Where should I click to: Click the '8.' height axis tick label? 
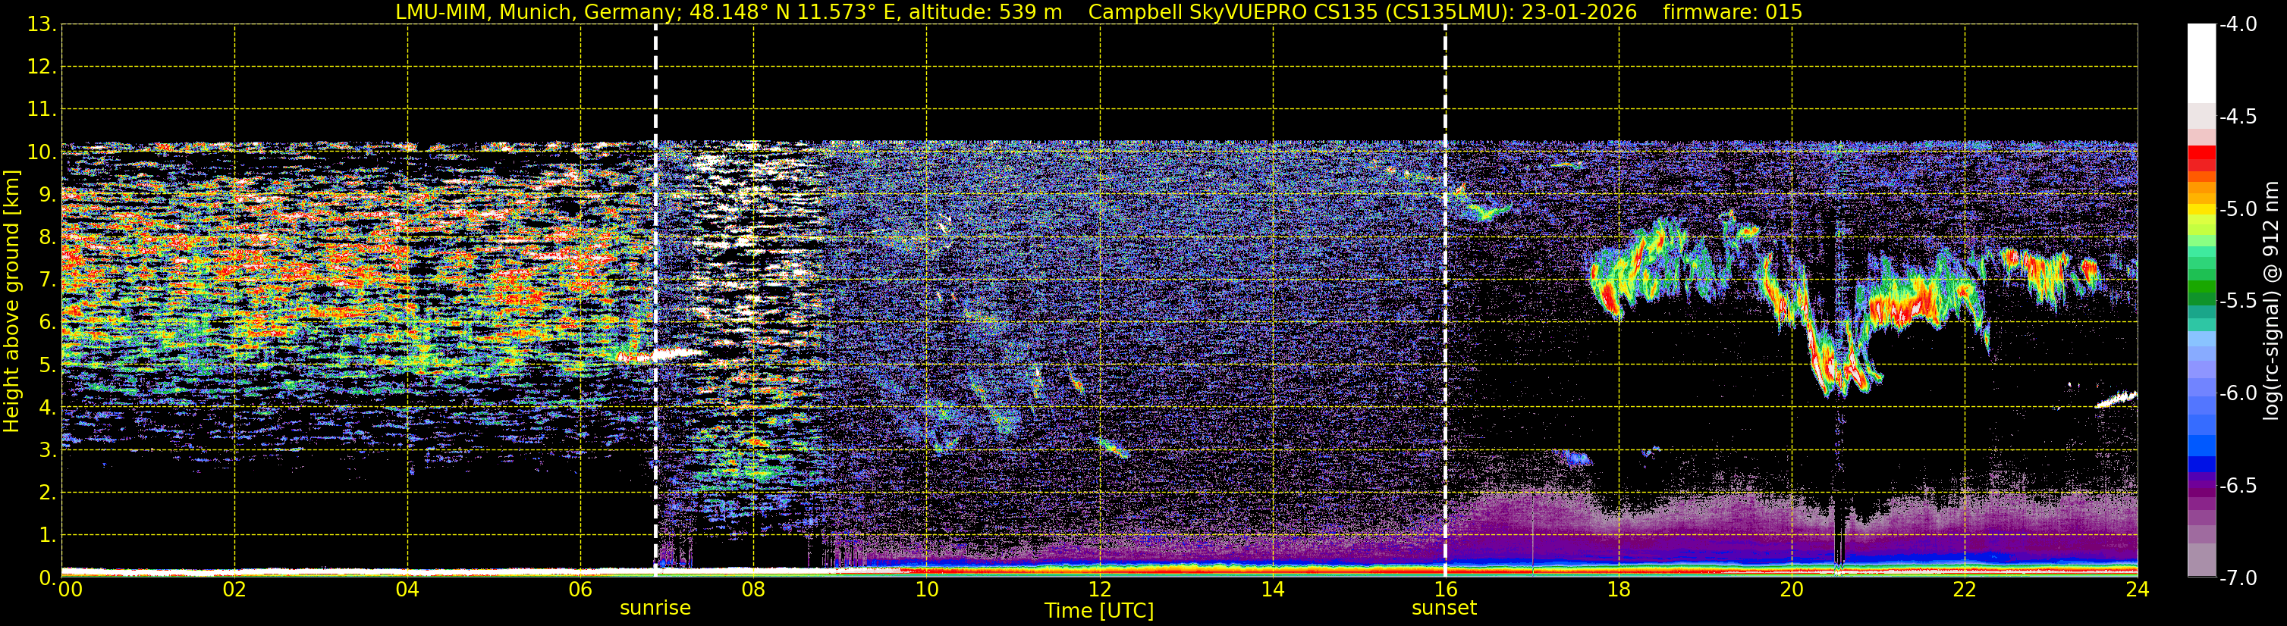(47, 238)
